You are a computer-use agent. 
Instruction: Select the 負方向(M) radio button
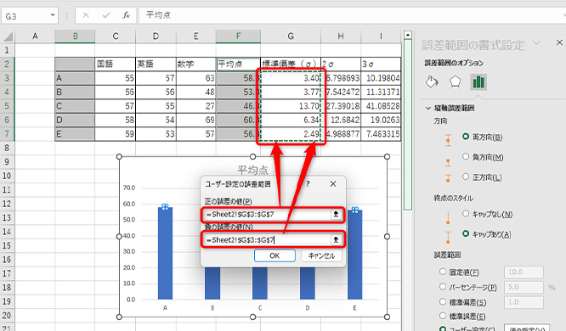(x=466, y=156)
